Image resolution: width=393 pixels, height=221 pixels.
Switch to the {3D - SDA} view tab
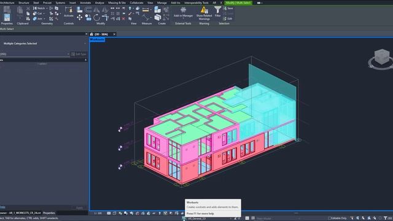101,34
